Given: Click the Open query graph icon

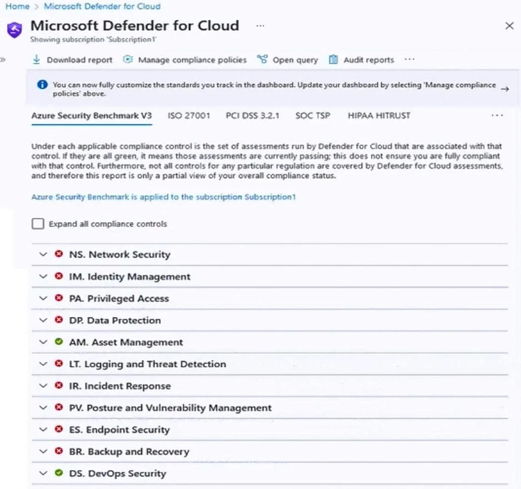Looking at the screenshot, I should coord(262,59).
